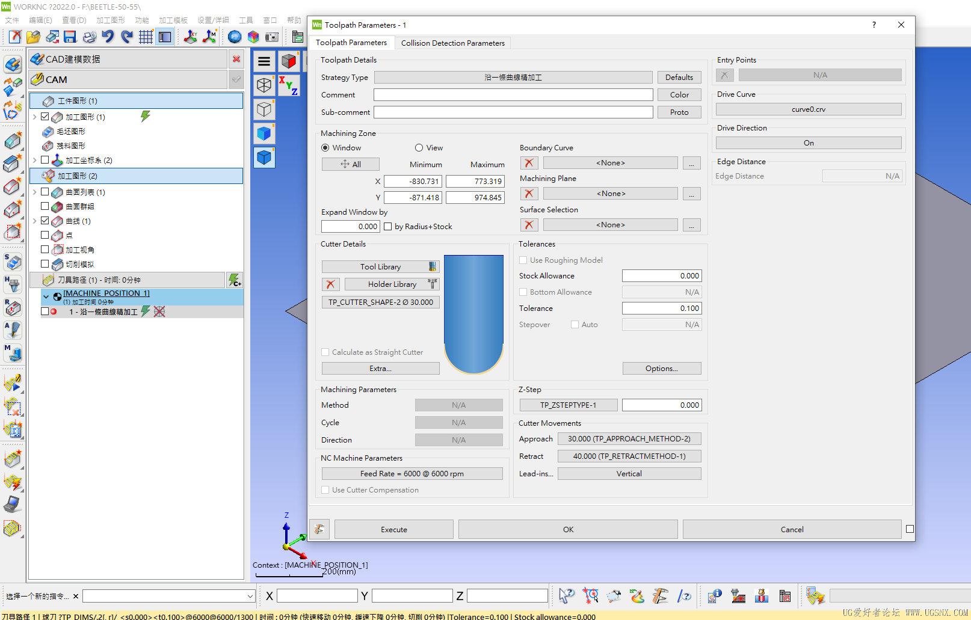Viewport: 971px width, 620px height.
Task: Open the 工具 menu
Action: coord(246,20)
